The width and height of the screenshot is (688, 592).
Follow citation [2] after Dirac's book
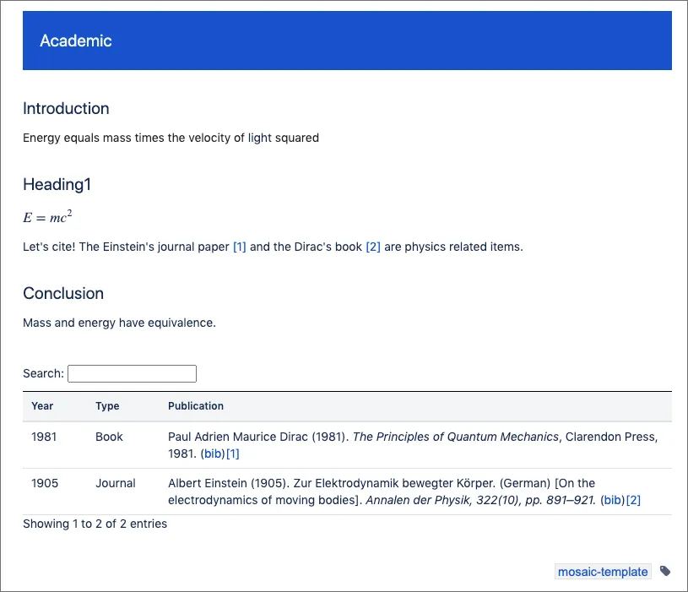[x=373, y=247]
